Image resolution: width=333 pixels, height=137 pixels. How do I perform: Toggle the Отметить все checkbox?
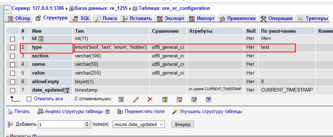tap(29, 99)
